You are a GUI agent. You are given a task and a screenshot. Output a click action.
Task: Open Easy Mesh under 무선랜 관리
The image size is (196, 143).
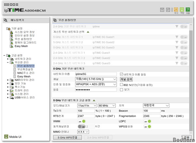pos(24,76)
